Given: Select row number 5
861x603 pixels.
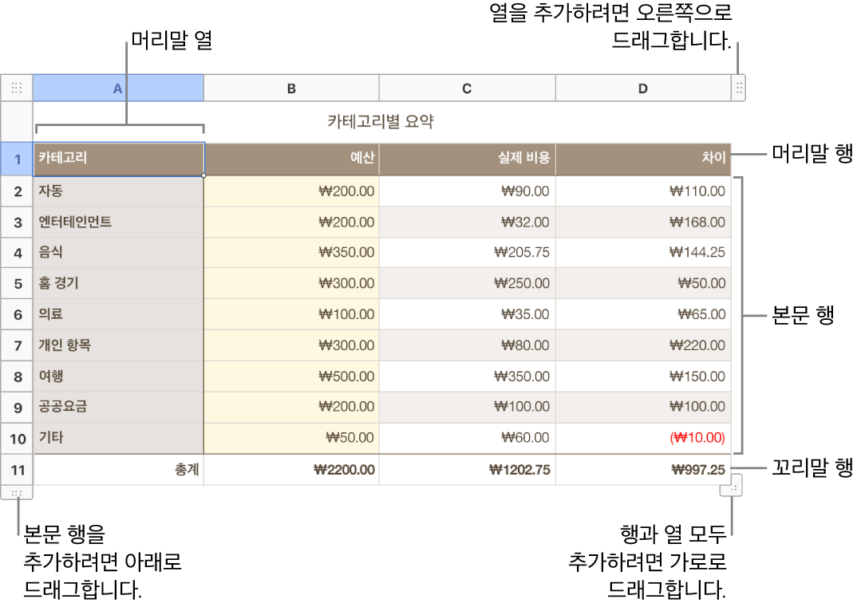Looking at the screenshot, I should click(17, 283).
